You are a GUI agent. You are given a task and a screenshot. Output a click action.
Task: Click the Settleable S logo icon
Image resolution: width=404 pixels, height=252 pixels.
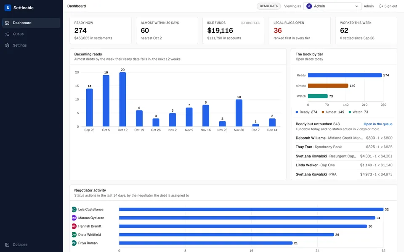(x=8, y=8)
